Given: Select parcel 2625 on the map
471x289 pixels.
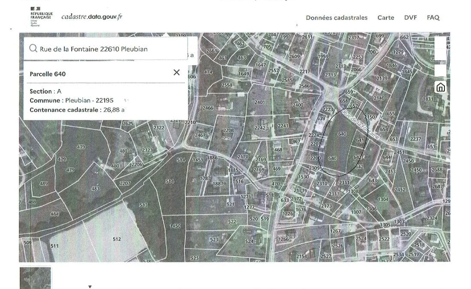Looking at the screenshot, I should pyautogui.click(x=128, y=123).
